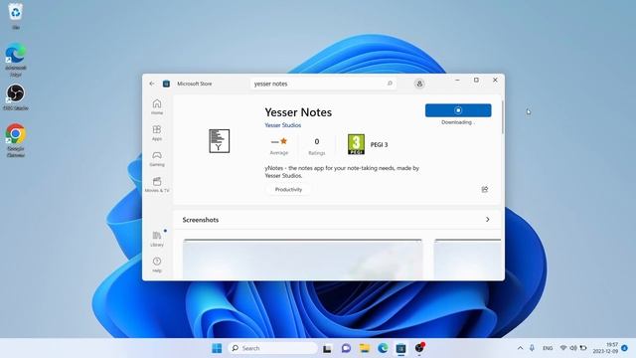Expand Screenshots section with the chevron
Screen dimensions: 636x358
488,220
